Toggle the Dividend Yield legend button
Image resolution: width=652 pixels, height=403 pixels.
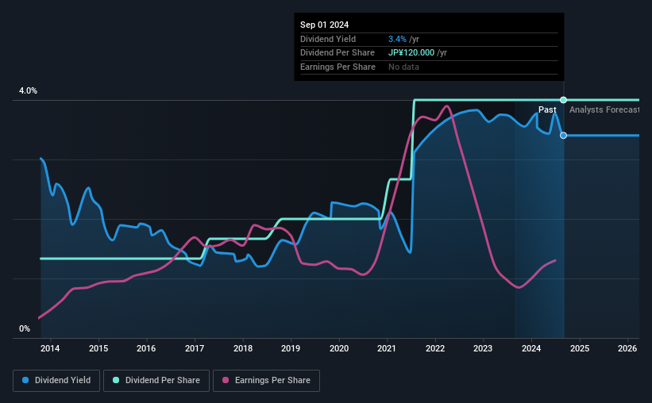[x=56, y=381]
